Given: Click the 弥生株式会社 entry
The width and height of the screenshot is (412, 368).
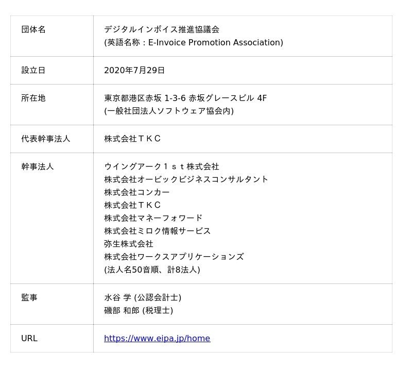Looking at the screenshot, I should 129,244.
